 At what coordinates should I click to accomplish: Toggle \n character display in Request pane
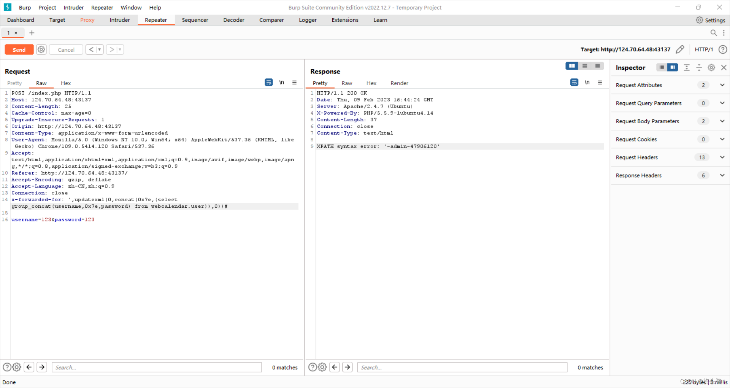(282, 83)
